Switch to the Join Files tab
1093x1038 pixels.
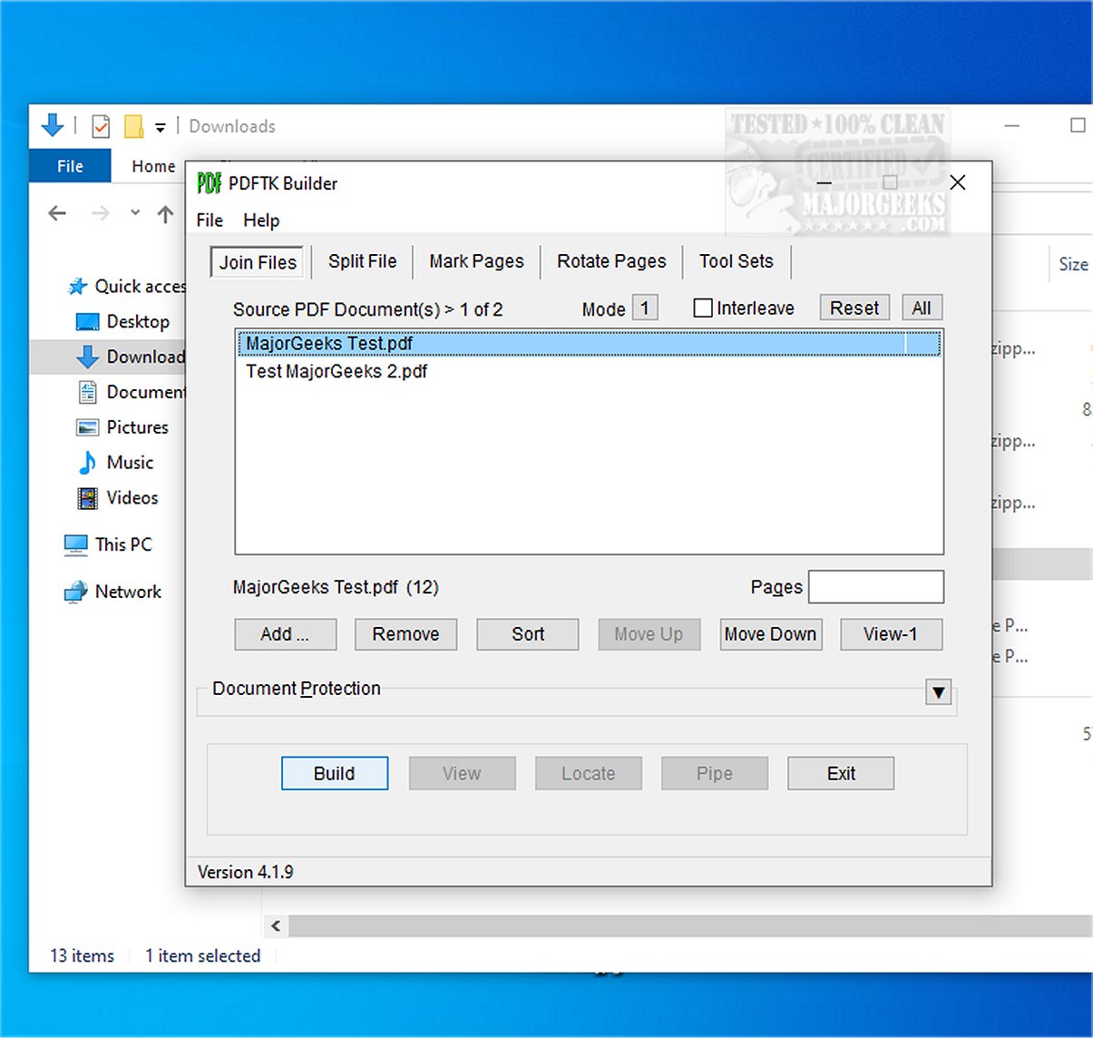(x=258, y=262)
